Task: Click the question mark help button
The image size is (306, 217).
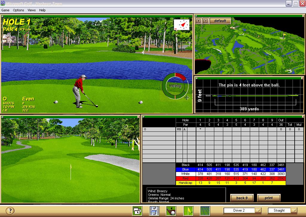Action: point(10,210)
